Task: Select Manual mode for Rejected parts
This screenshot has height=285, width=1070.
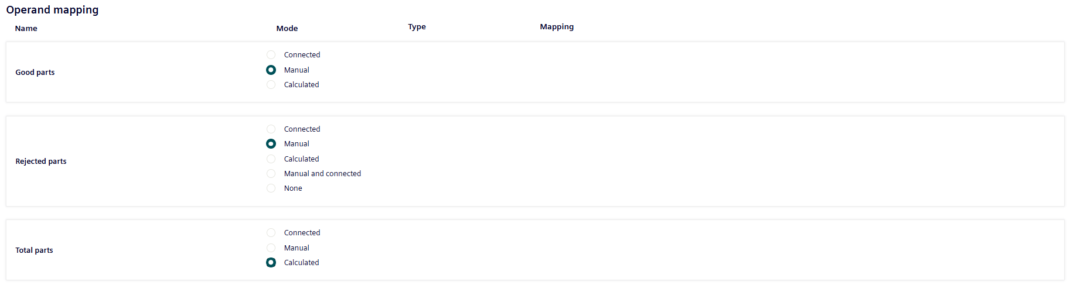Action: 271,144
